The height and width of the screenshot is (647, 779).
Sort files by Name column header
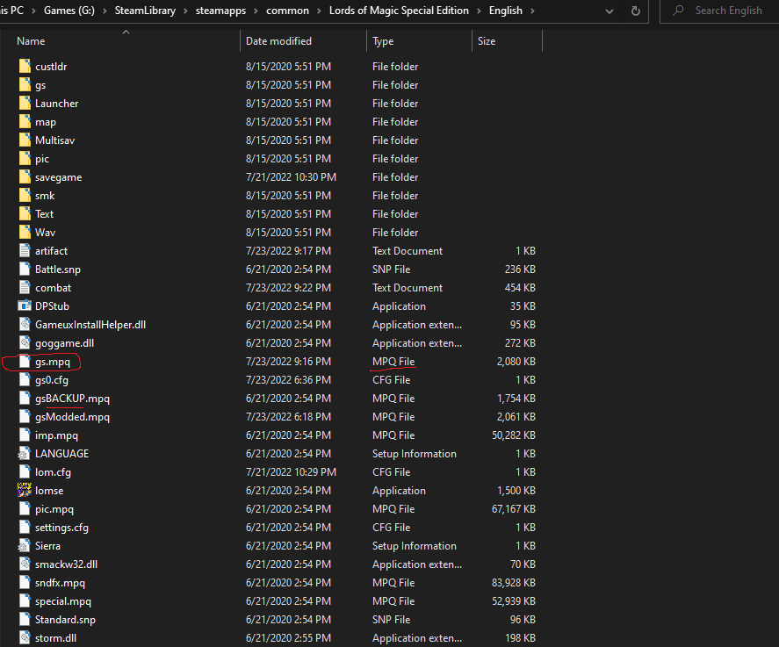31,41
